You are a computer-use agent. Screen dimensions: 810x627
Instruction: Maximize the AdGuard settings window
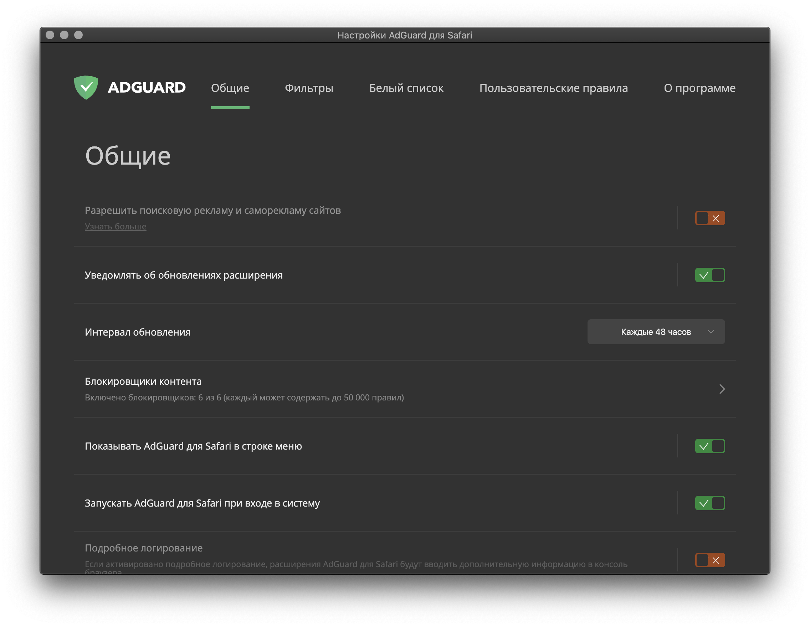pyautogui.click(x=78, y=35)
